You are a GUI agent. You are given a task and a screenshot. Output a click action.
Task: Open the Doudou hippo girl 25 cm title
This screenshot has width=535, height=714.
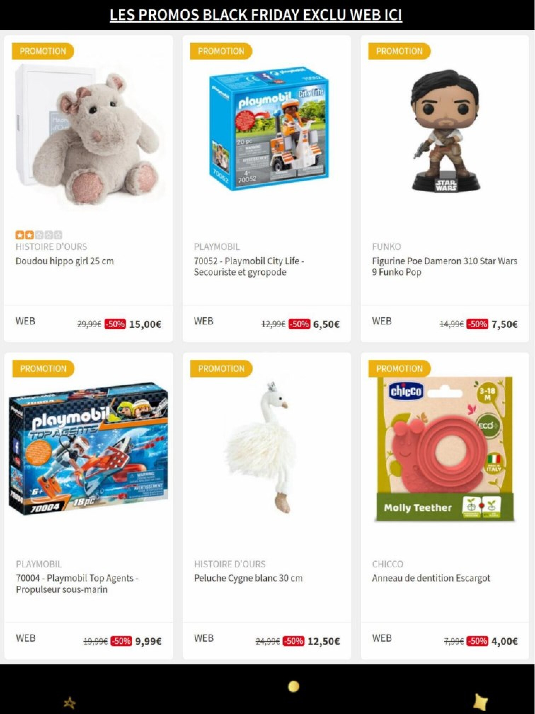coord(65,261)
